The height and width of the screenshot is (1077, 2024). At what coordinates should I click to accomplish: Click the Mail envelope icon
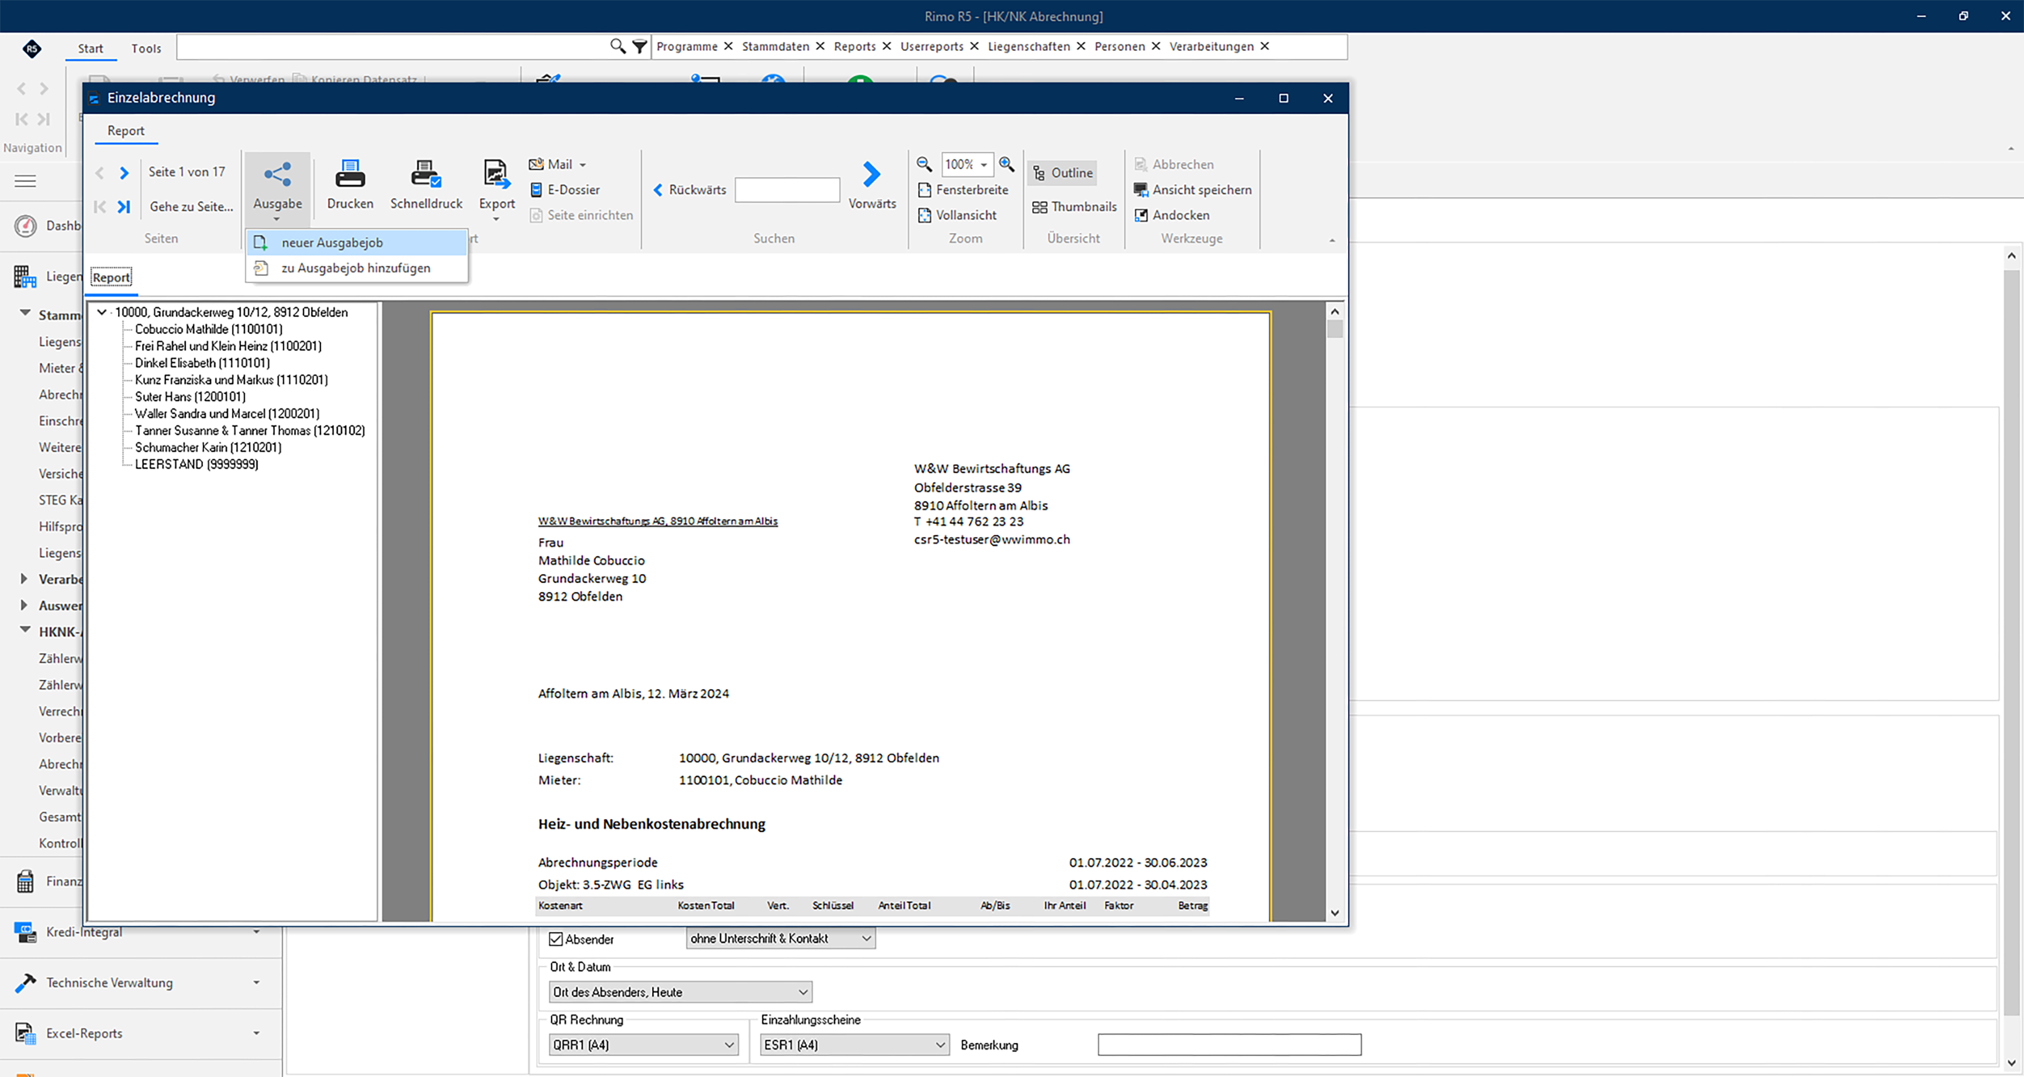coord(537,164)
